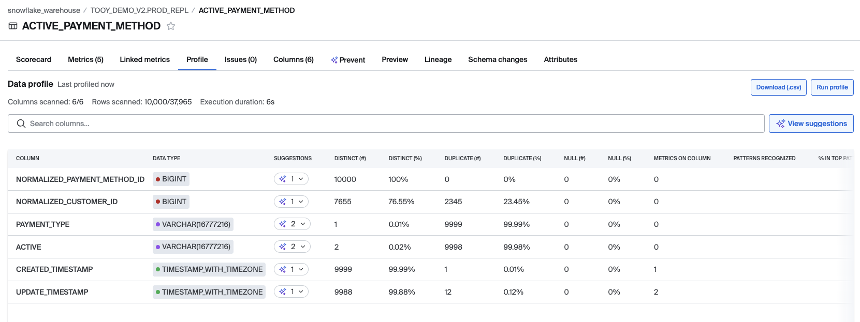This screenshot has width=860, height=322.
Task: Expand suggestions chevron for CREATED_TIMESTAMP
Action: [x=301, y=269]
